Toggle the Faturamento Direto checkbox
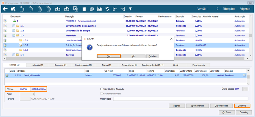 coord(102,94)
